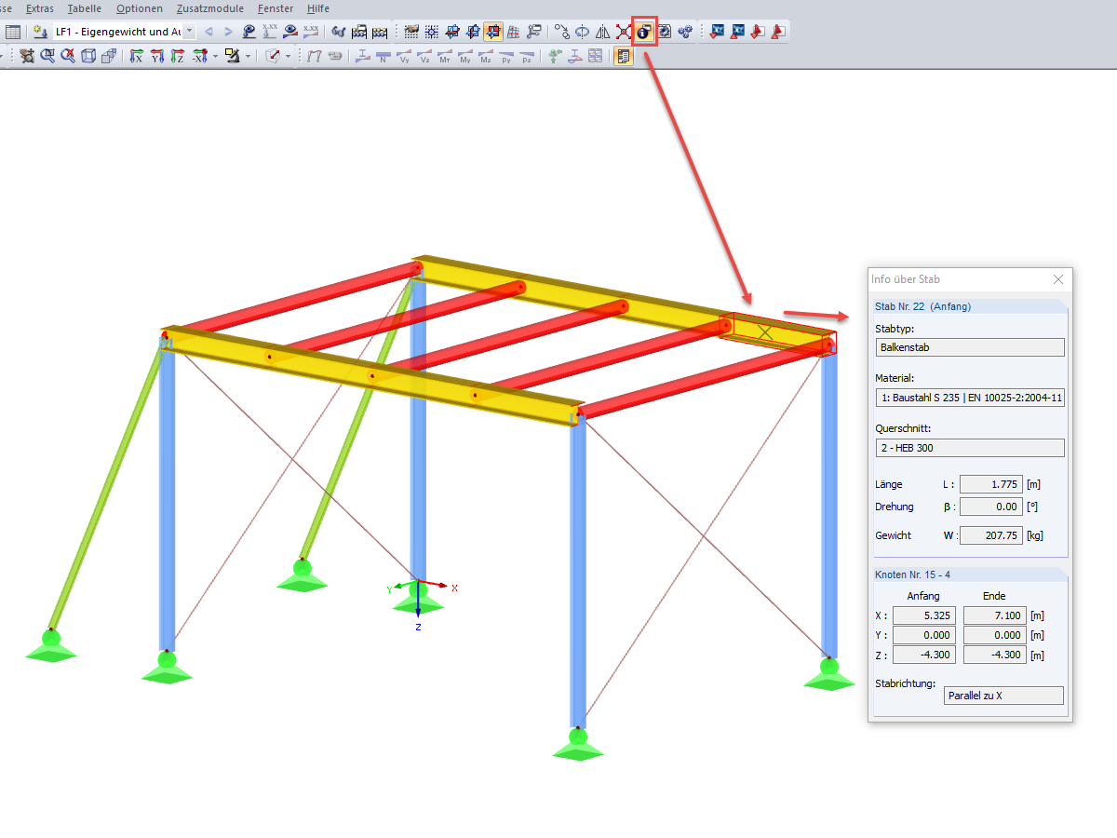Click the support reactions icon with green arrow

555,56
